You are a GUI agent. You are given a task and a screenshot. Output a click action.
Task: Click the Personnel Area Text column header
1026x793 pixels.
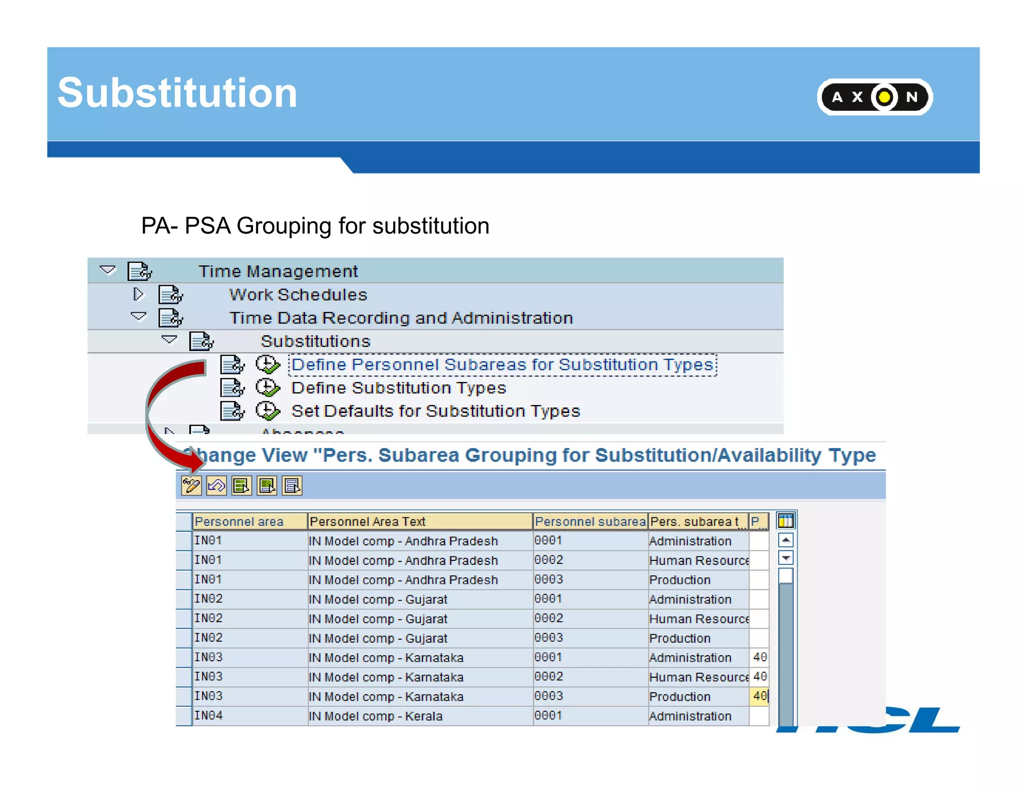tap(420, 521)
